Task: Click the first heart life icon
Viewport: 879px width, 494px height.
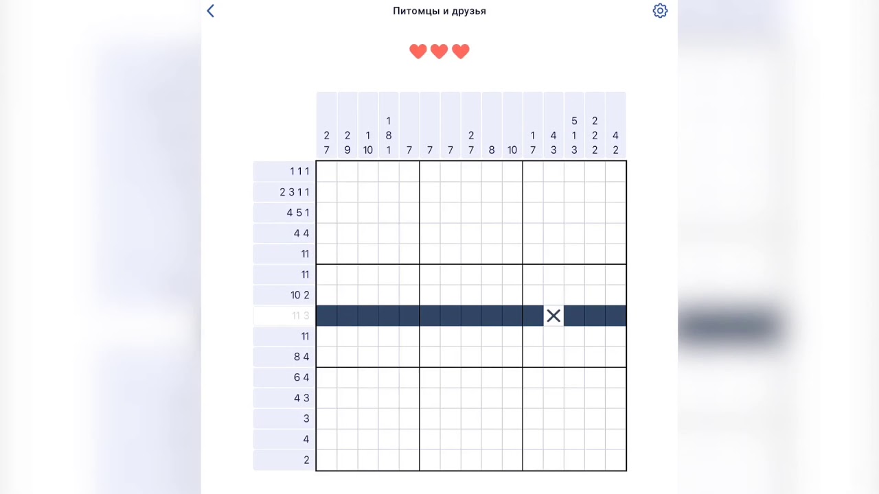Action: (x=418, y=51)
